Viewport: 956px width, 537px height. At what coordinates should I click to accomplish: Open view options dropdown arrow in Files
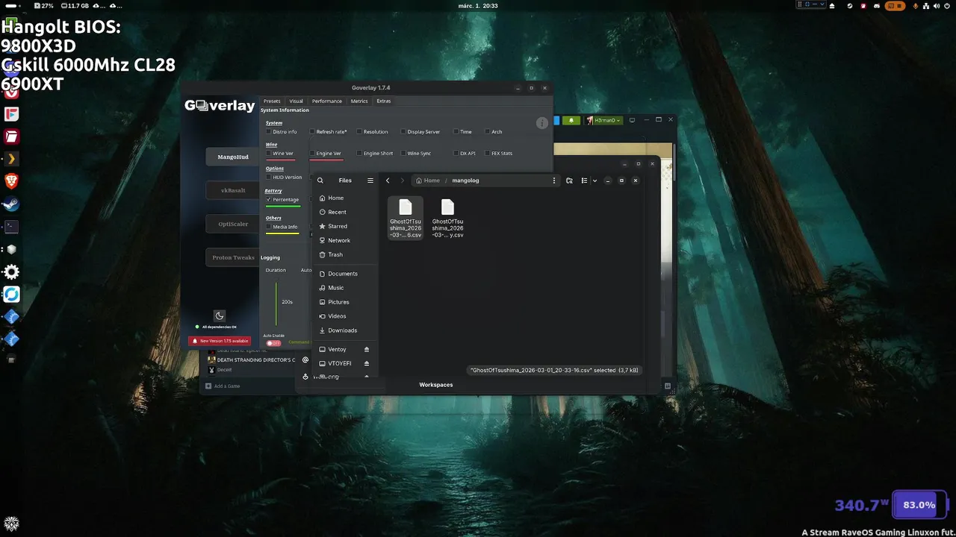tap(595, 180)
